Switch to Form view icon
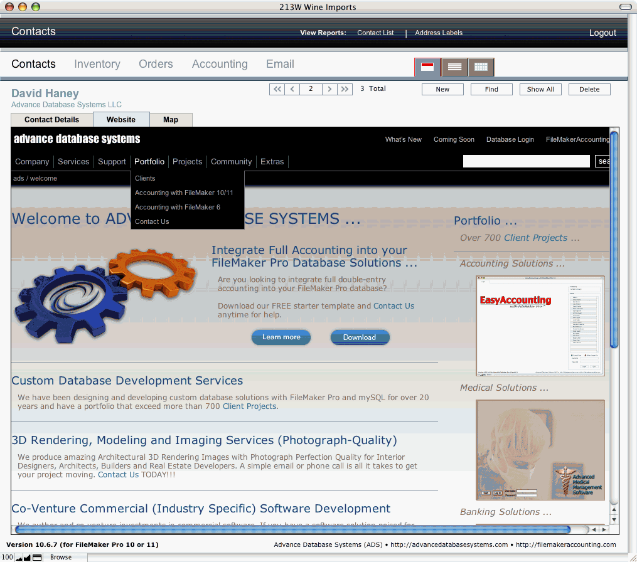The image size is (637, 562). tap(427, 67)
